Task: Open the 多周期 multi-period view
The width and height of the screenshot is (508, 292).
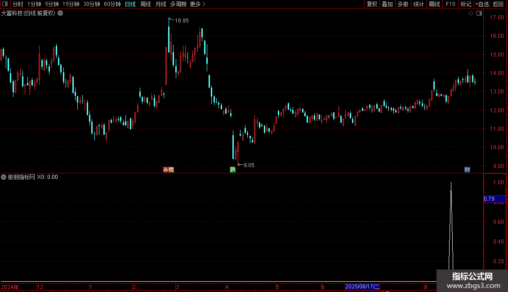Action: coord(178,4)
